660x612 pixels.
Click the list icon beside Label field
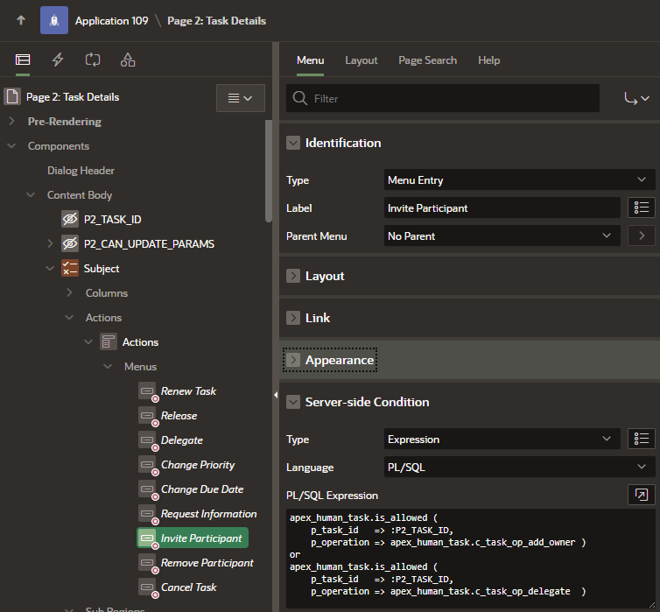pos(642,208)
